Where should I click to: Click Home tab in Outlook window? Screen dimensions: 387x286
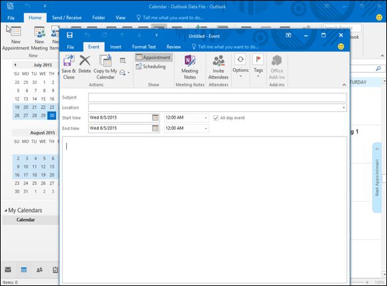click(x=35, y=18)
